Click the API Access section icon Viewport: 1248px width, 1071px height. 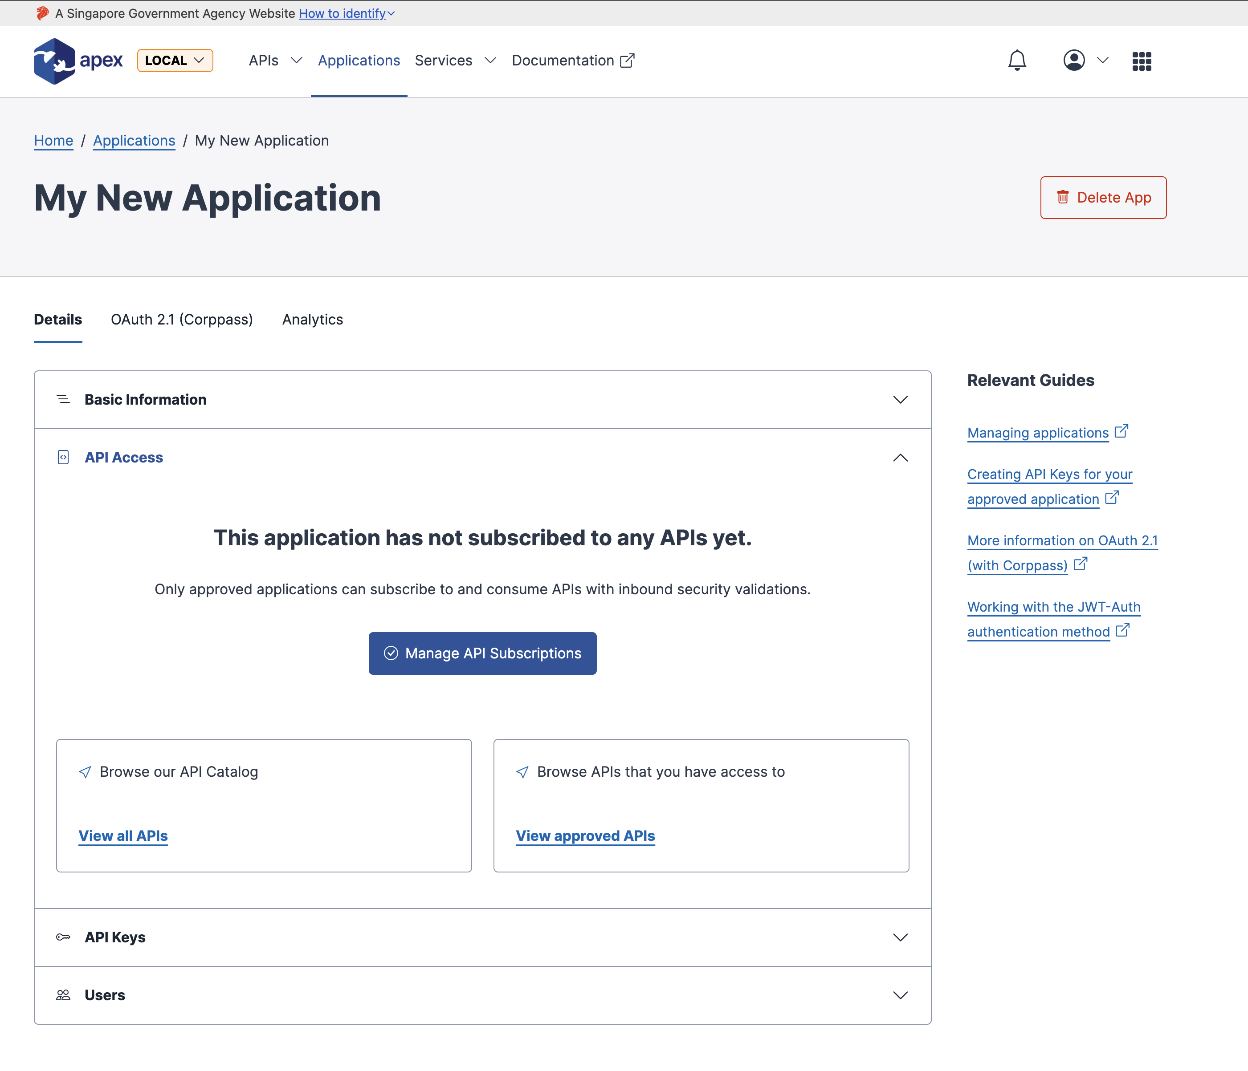pyautogui.click(x=63, y=458)
